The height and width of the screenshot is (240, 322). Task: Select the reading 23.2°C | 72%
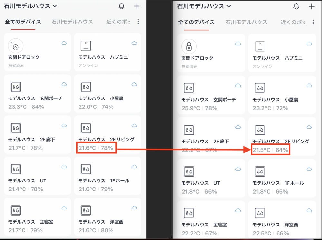pos(270,108)
